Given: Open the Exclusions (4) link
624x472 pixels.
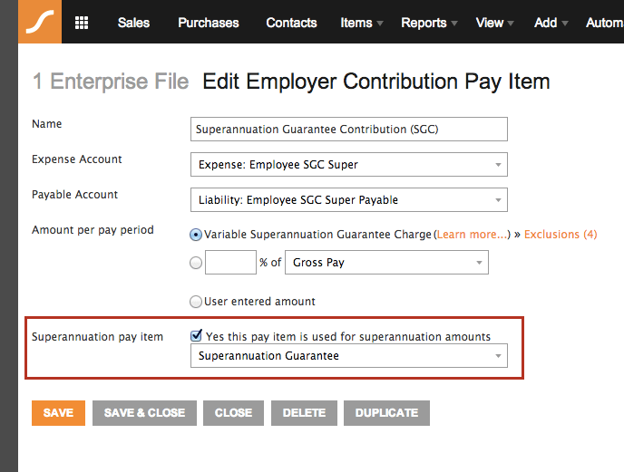Looking at the screenshot, I should click(x=561, y=235).
